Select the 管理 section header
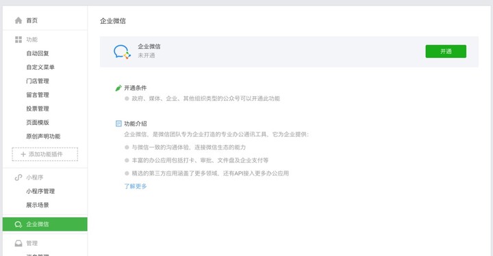493x256 pixels. coord(31,243)
